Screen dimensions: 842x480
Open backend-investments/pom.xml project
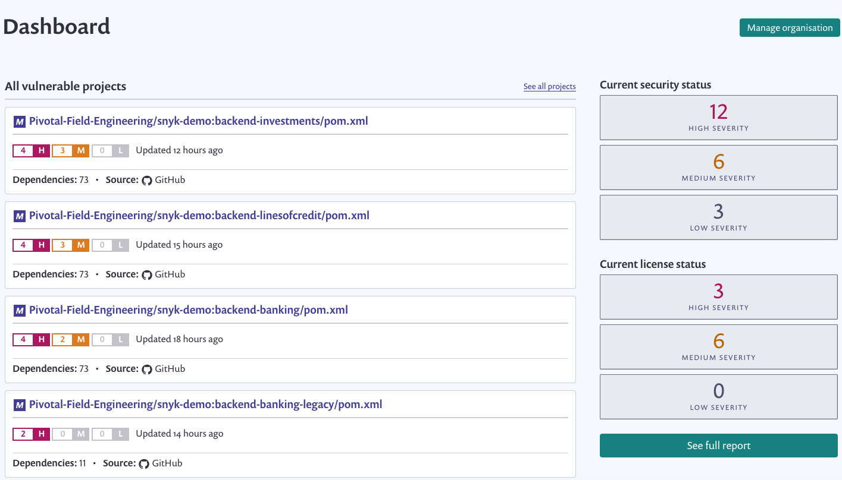[x=199, y=121]
